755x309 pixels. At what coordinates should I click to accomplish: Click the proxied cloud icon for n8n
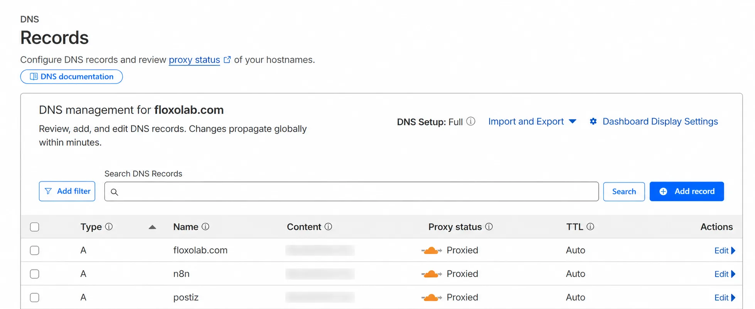431,274
